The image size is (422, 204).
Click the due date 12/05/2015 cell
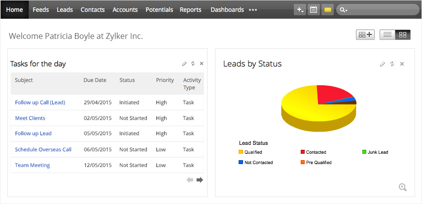click(98, 165)
